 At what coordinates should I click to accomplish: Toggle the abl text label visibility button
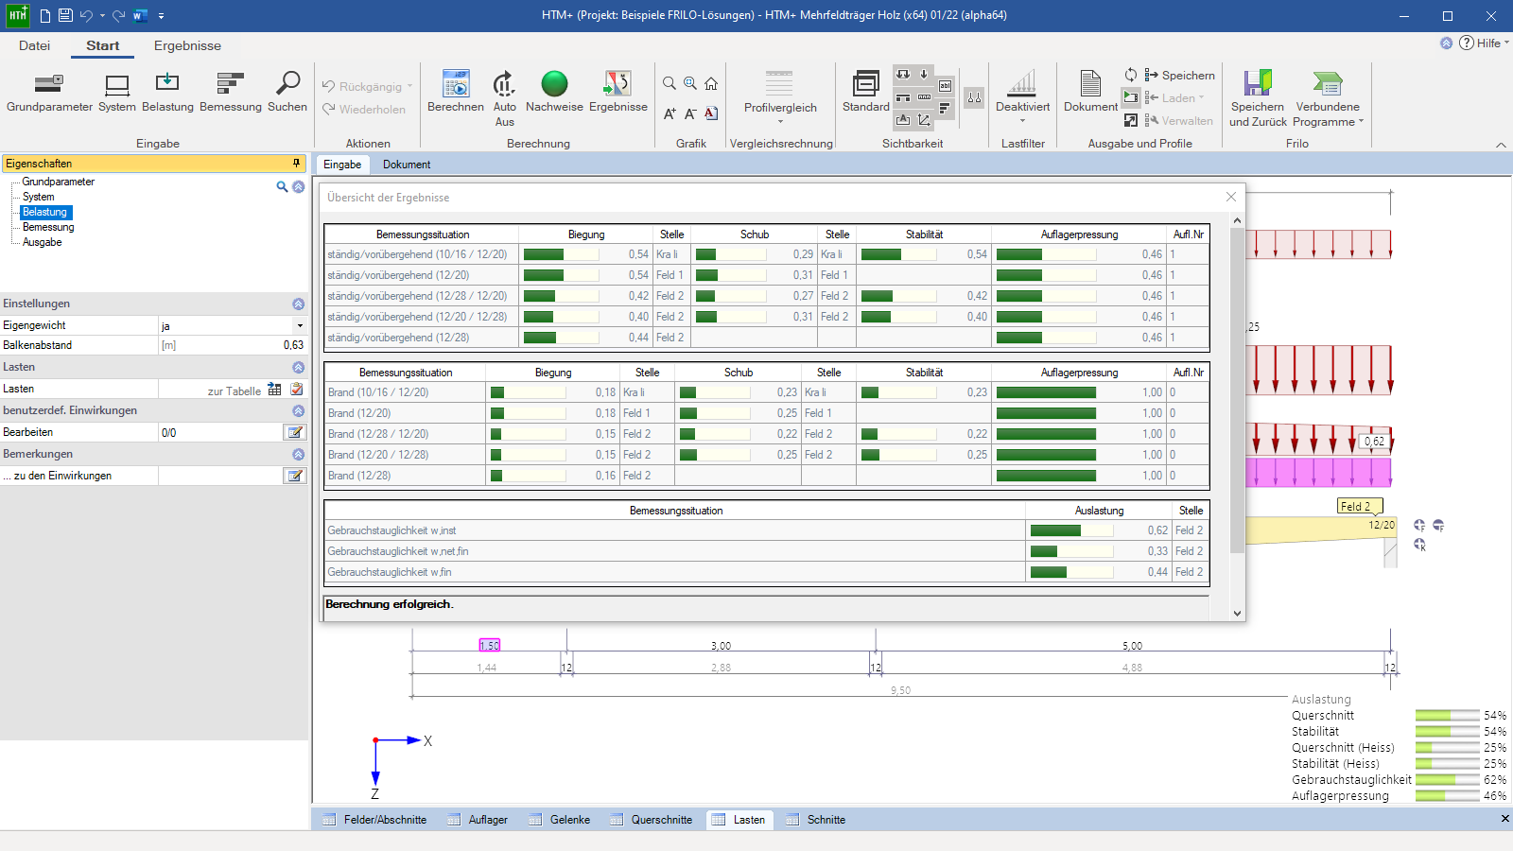point(945,86)
